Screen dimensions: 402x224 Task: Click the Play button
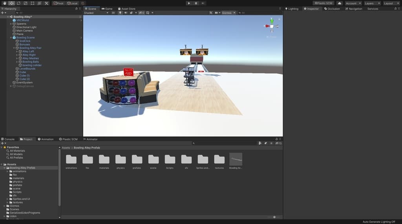[189, 3]
